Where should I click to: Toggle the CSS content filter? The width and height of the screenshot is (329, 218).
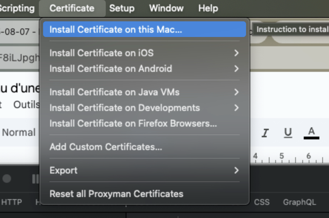click(x=262, y=202)
